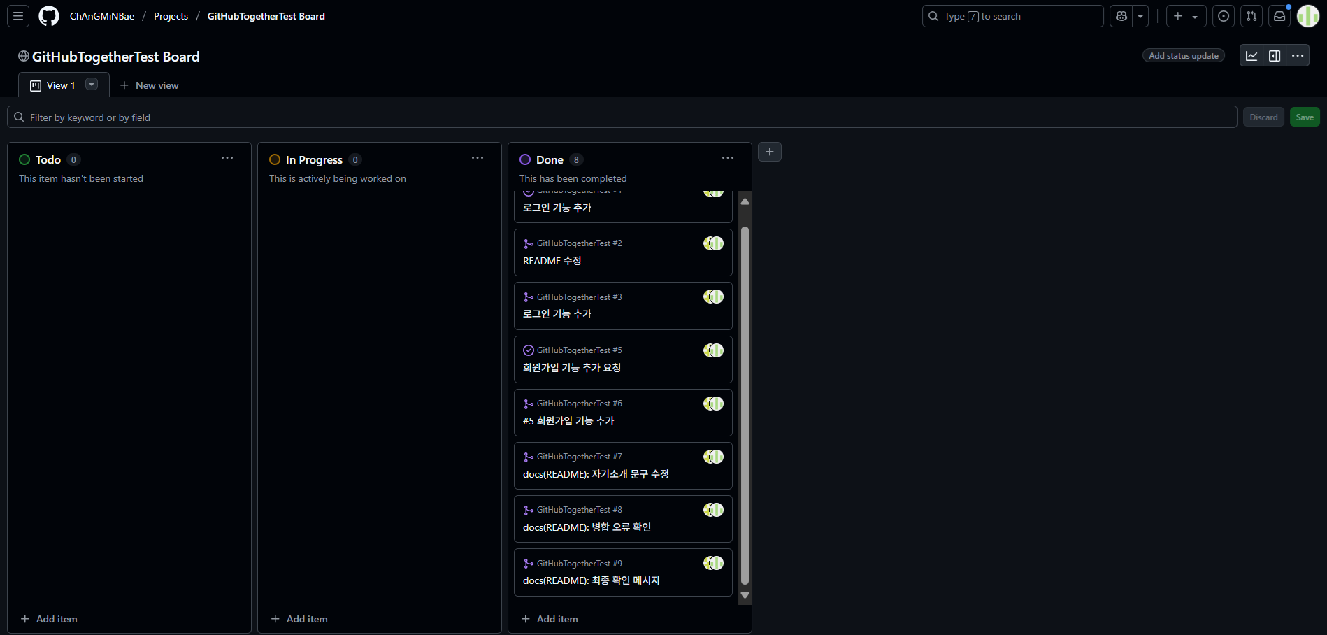Viewport: 1327px width, 635px height.
Task: Open the project's three-dot options menu
Action: pos(1298,56)
